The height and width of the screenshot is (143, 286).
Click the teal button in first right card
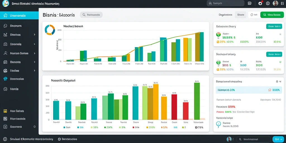274,27
